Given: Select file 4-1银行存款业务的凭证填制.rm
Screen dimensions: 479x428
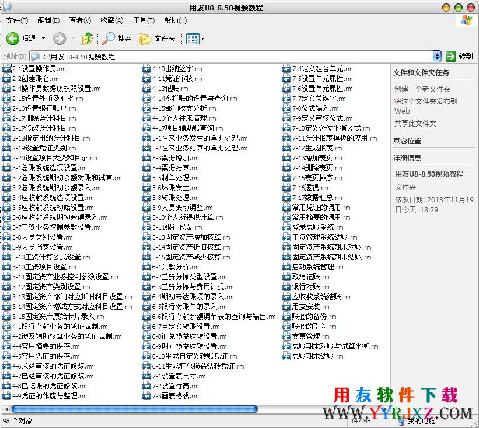Looking at the screenshot, I should pyautogui.click(x=60, y=327).
